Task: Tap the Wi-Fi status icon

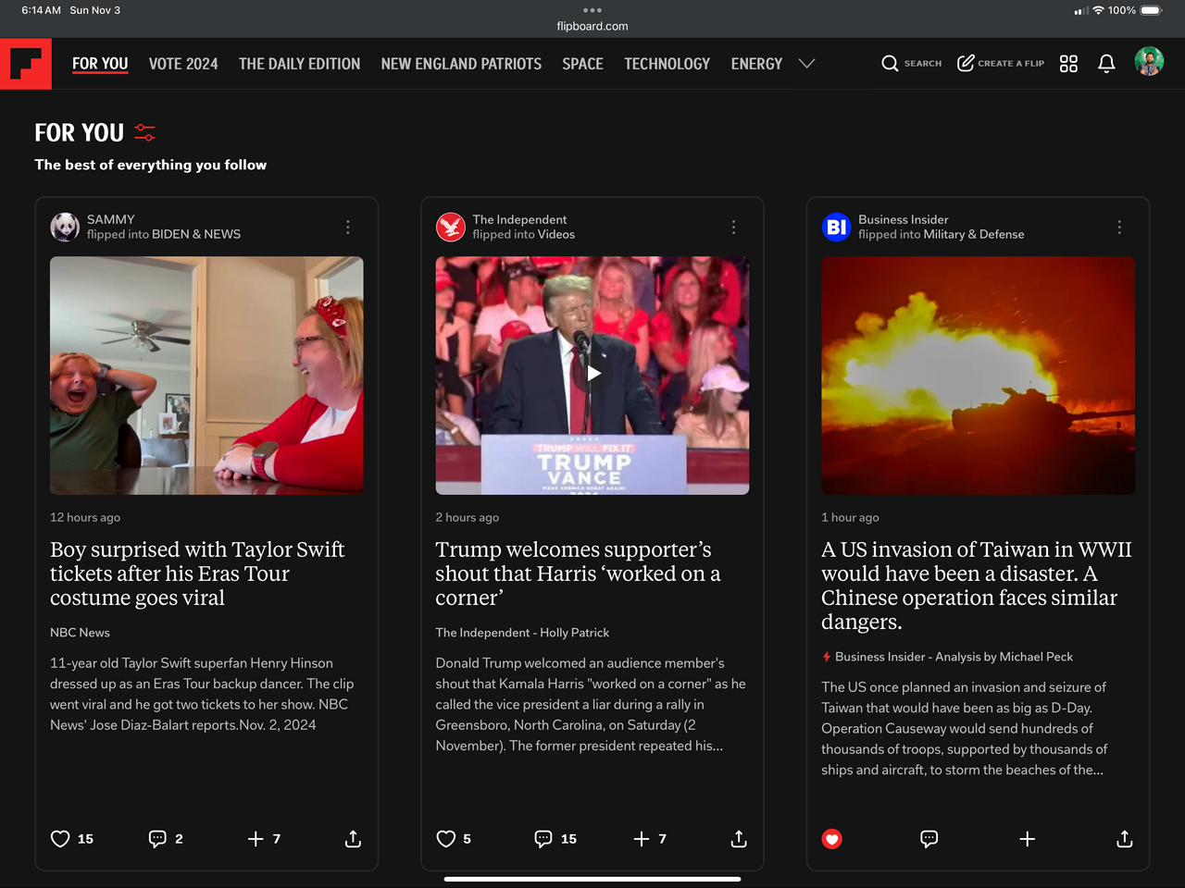Action: (1098, 10)
